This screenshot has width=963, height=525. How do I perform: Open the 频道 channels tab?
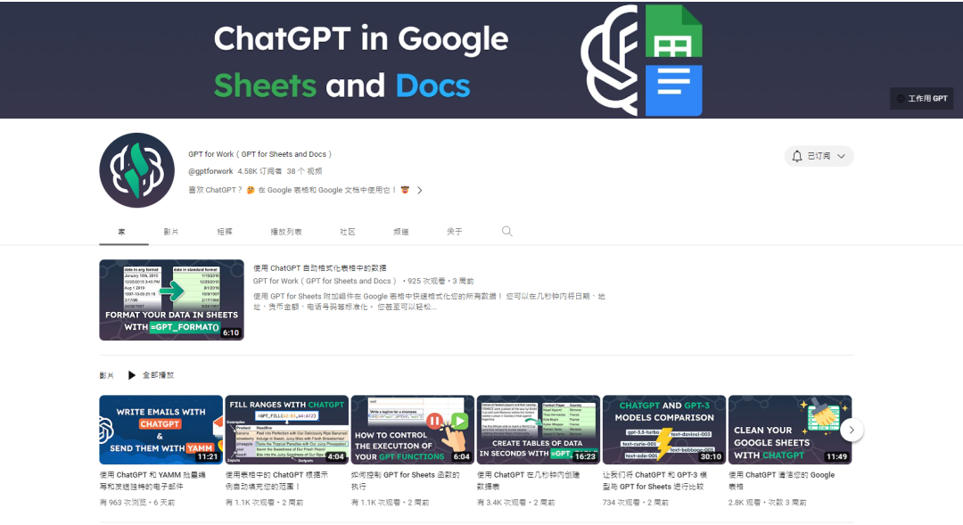[x=401, y=232]
